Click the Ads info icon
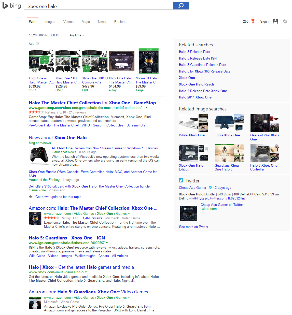The width and height of the screenshot is (292, 315). [x=37, y=44]
